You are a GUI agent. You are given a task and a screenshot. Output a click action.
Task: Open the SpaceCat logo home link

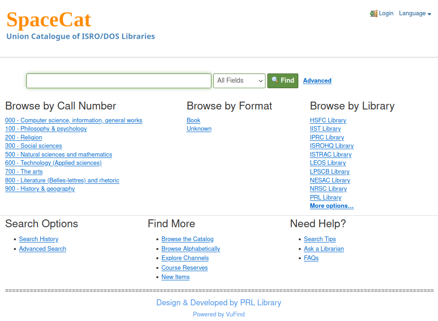tap(49, 20)
